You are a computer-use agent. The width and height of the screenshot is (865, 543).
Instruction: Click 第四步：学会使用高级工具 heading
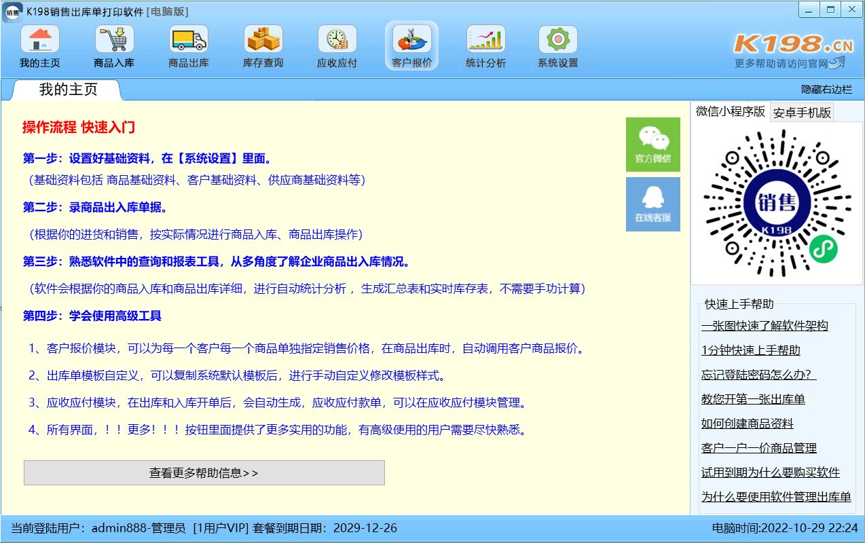point(92,316)
